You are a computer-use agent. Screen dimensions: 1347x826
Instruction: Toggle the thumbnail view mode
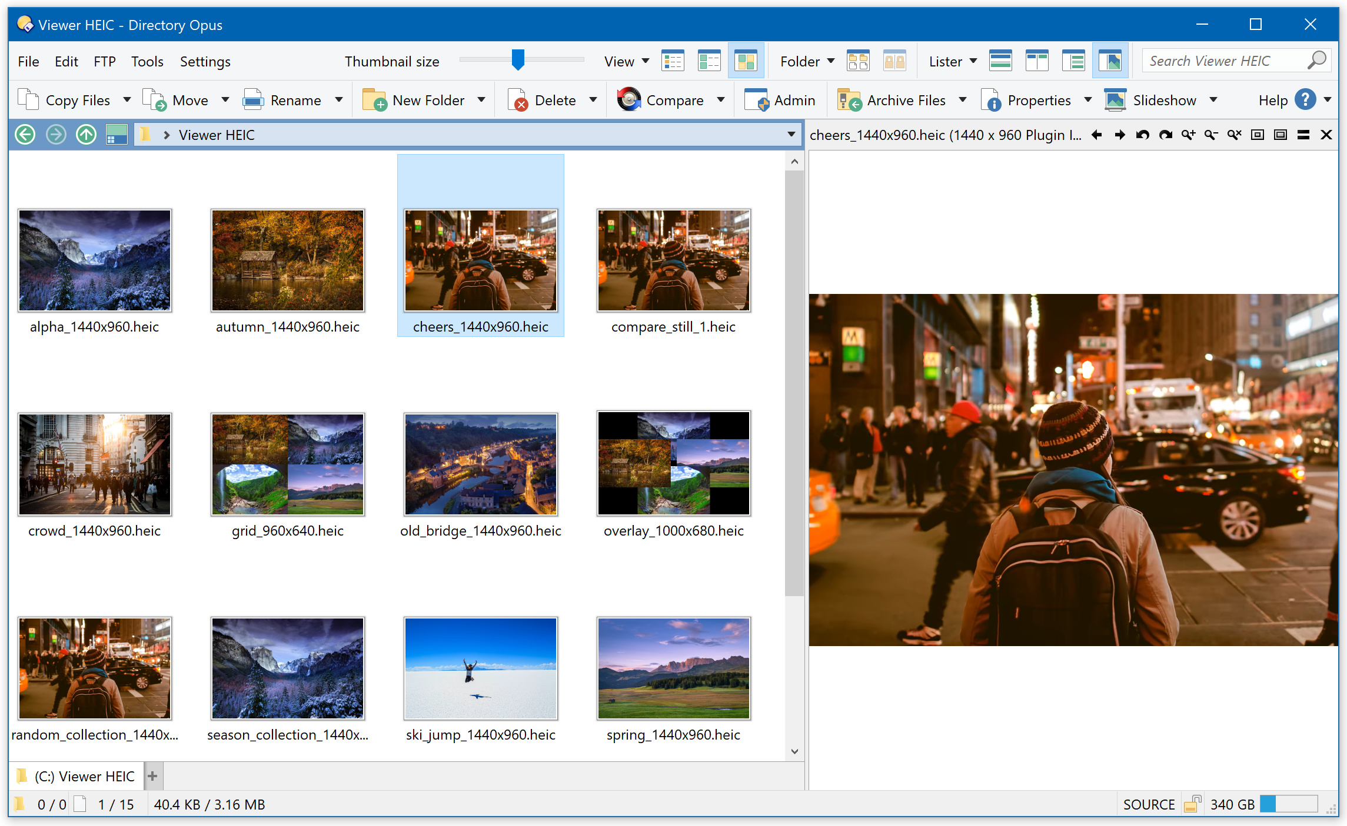[x=746, y=59]
